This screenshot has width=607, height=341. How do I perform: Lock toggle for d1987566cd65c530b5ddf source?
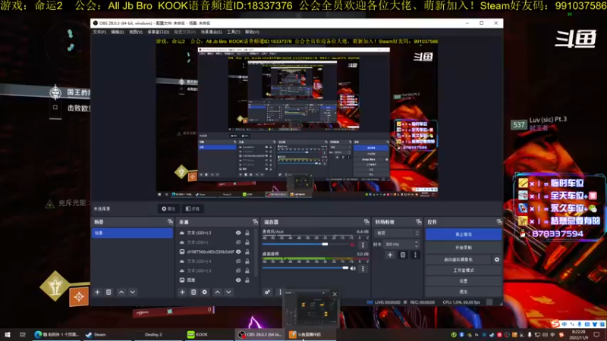[x=247, y=252]
